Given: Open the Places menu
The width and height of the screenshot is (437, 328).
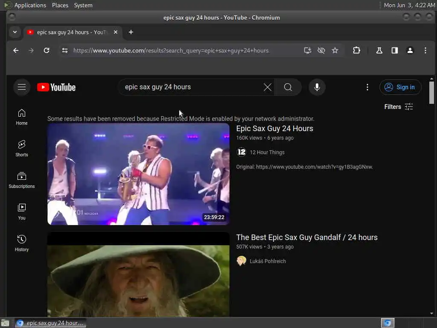Looking at the screenshot, I should tap(60, 5).
